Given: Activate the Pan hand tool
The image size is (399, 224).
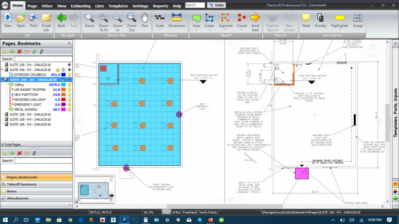Looking at the screenshot, I should coord(144,21).
